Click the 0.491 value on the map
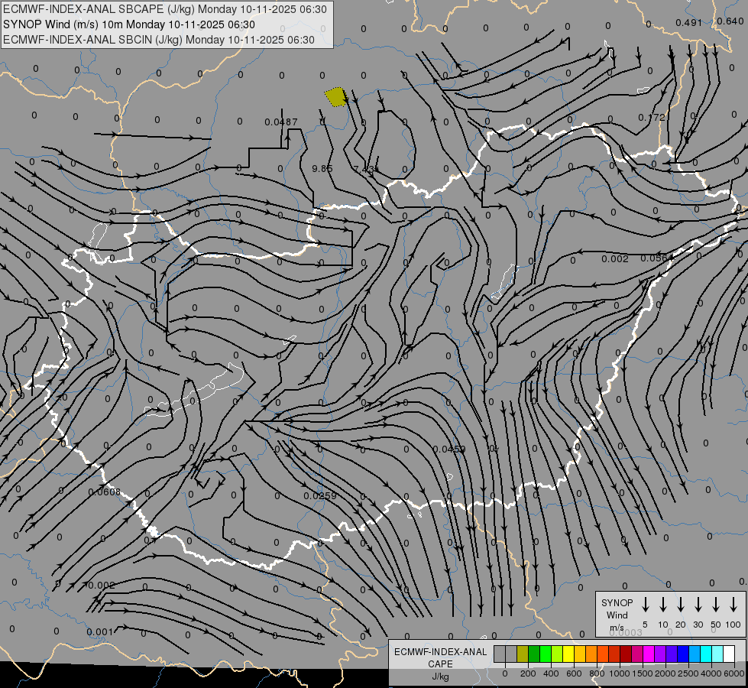748x688 pixels. [689, 22]
